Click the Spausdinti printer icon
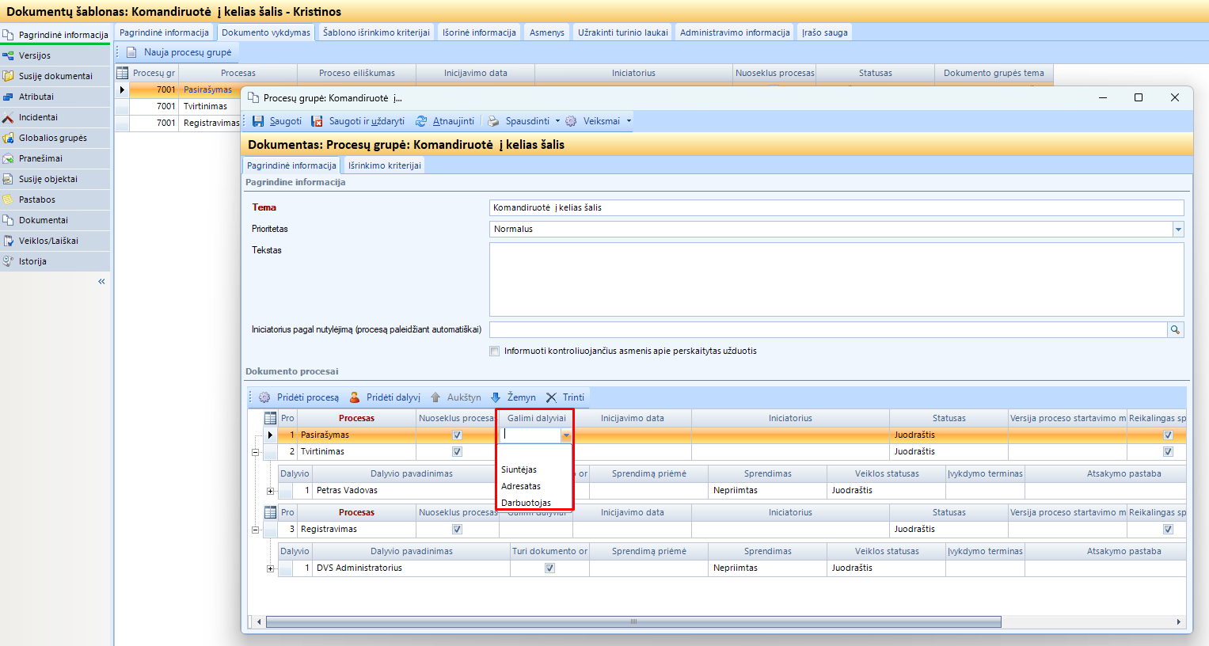Image resolution: width=1209 pixels, height=646 pixels. 493,121
